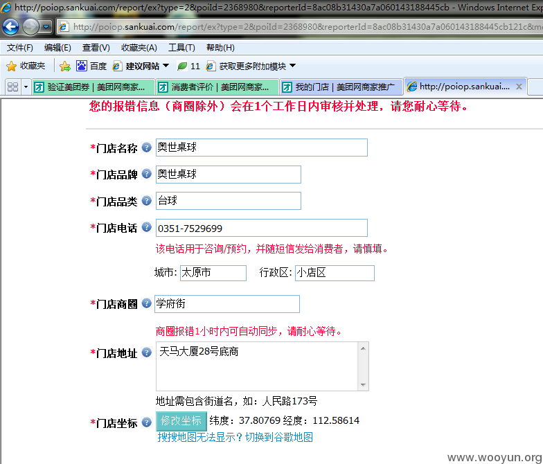
Task: Select the browser address bar URL field
Action: click(x=299, y=26)
